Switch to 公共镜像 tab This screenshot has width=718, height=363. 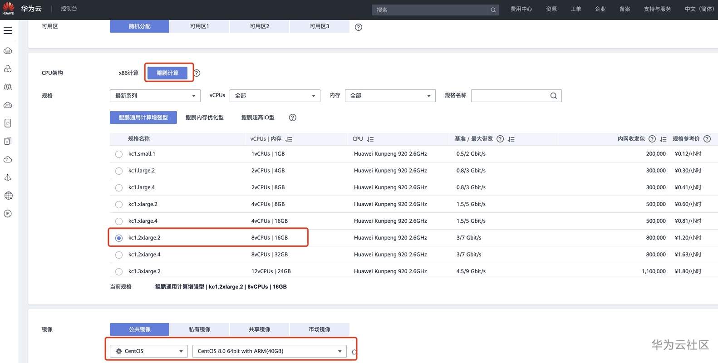[139, 329]
